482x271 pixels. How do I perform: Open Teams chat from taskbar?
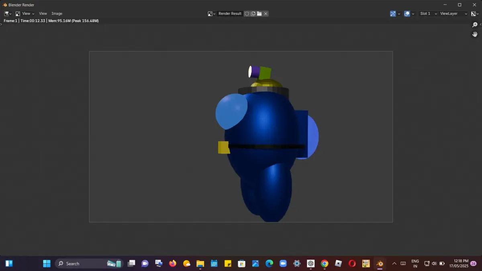point(145,263)
